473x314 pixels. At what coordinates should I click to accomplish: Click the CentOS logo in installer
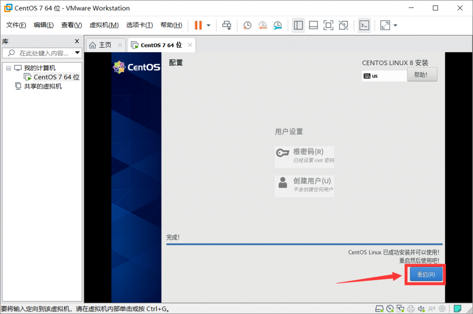(136, 67)
